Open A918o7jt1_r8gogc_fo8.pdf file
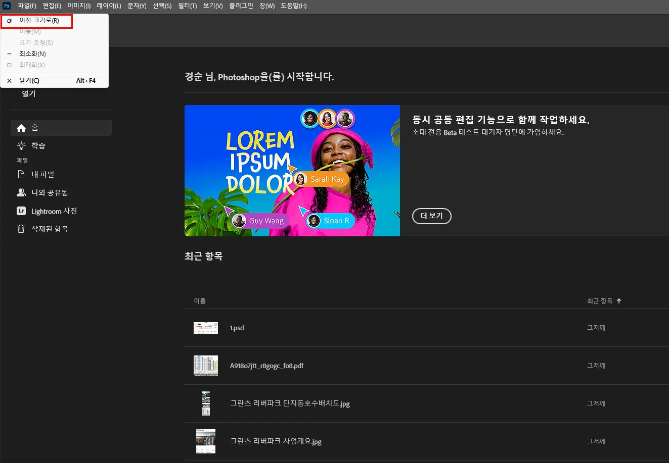Screen dimensions: 669x463 (267, 366)
